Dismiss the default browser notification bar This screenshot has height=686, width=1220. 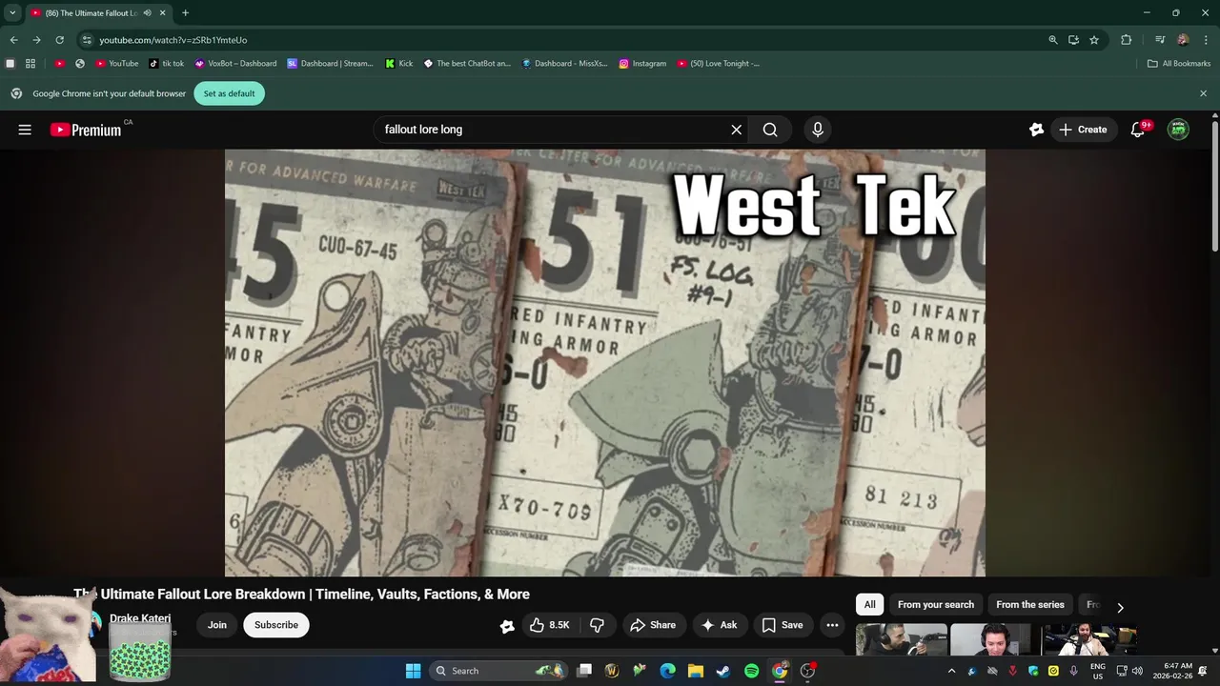[x=1203, y=93]
